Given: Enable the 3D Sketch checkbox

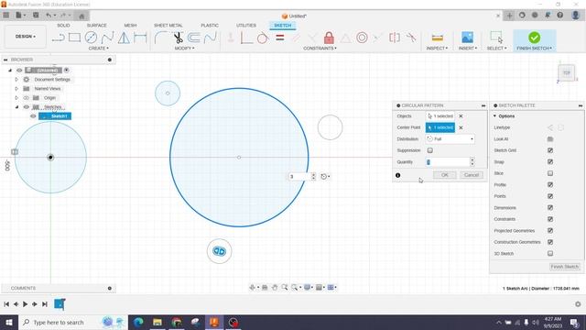Looking at the screenshot, I should click(550, 253).
